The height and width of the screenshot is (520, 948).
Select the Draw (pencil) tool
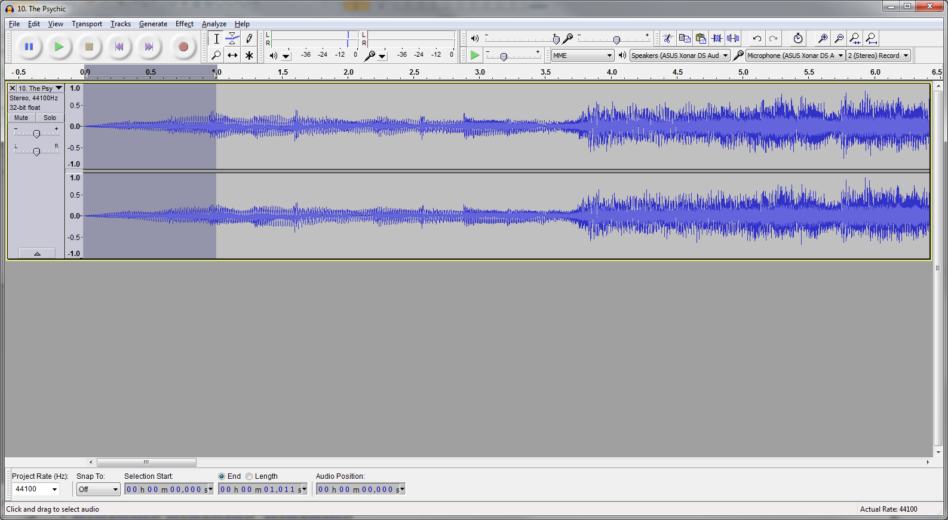pyautogui.click(x=249, y=39)
